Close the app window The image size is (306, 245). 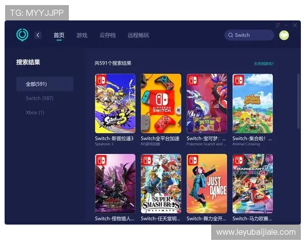tap(295, 25)
